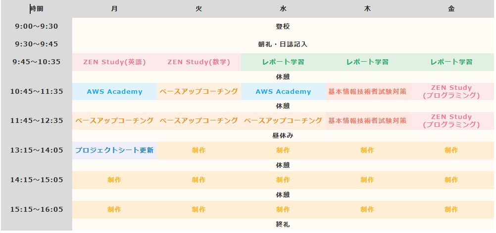This screenshot has width=496, height=233.
Task: Click the 時間 header cell
Action: coord(37,9)
